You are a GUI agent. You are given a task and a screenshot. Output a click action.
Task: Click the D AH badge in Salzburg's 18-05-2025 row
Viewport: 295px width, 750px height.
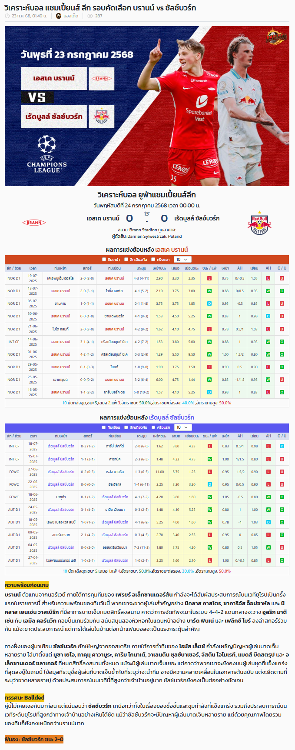tap(268, 522)
